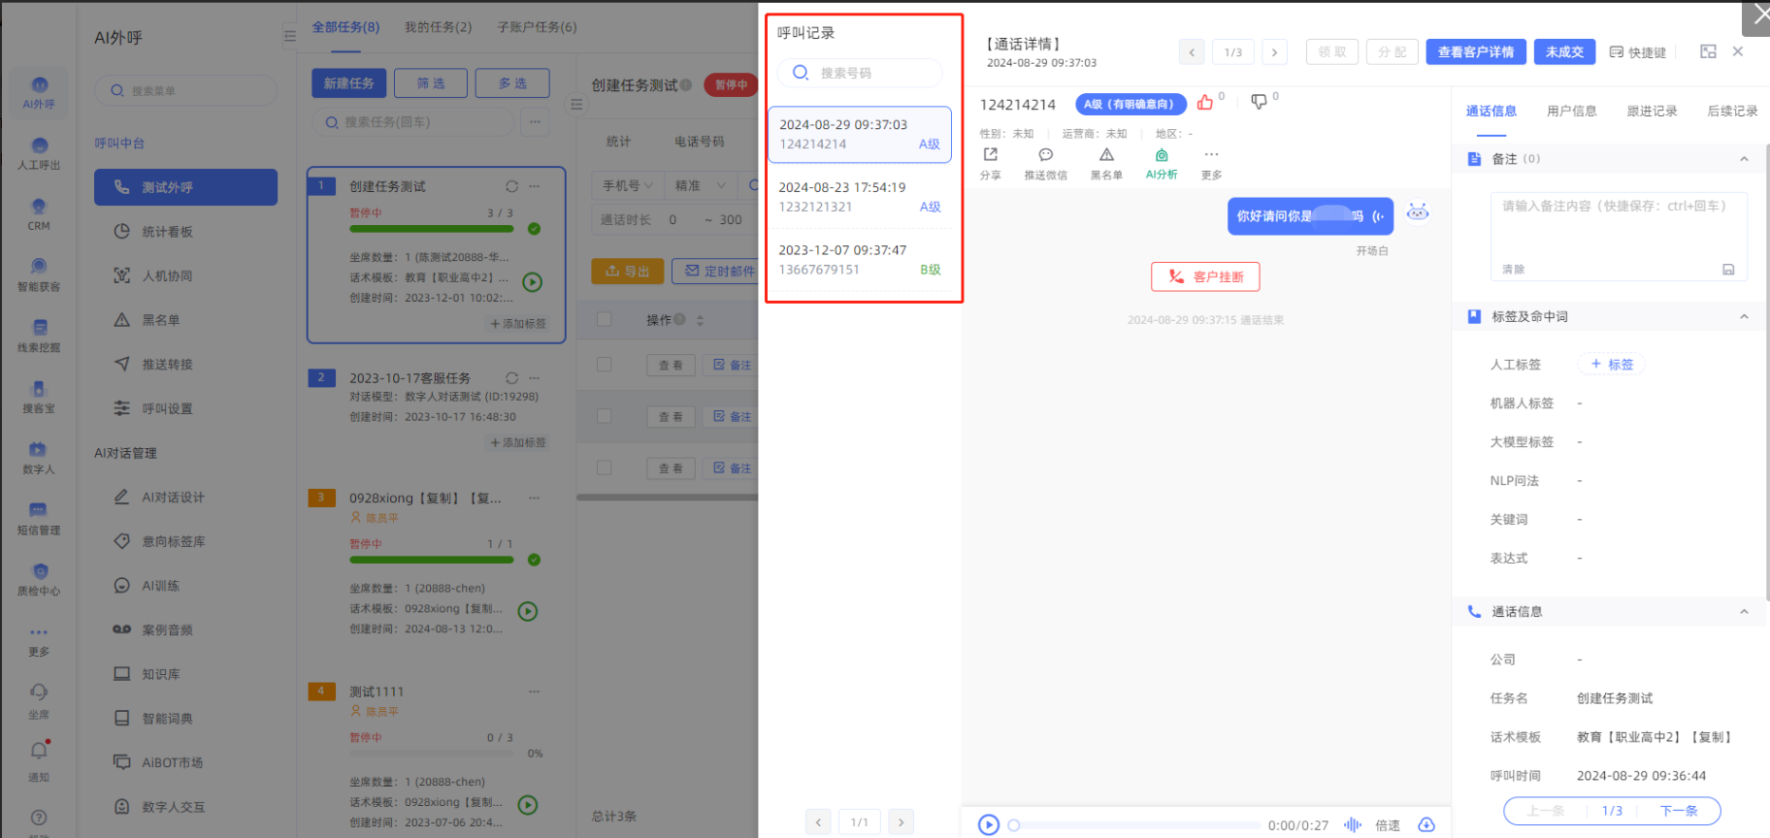Collapse the 备注 notes section
Viewport: 1770px width, 838px height.
click(x=1743, y=159)
